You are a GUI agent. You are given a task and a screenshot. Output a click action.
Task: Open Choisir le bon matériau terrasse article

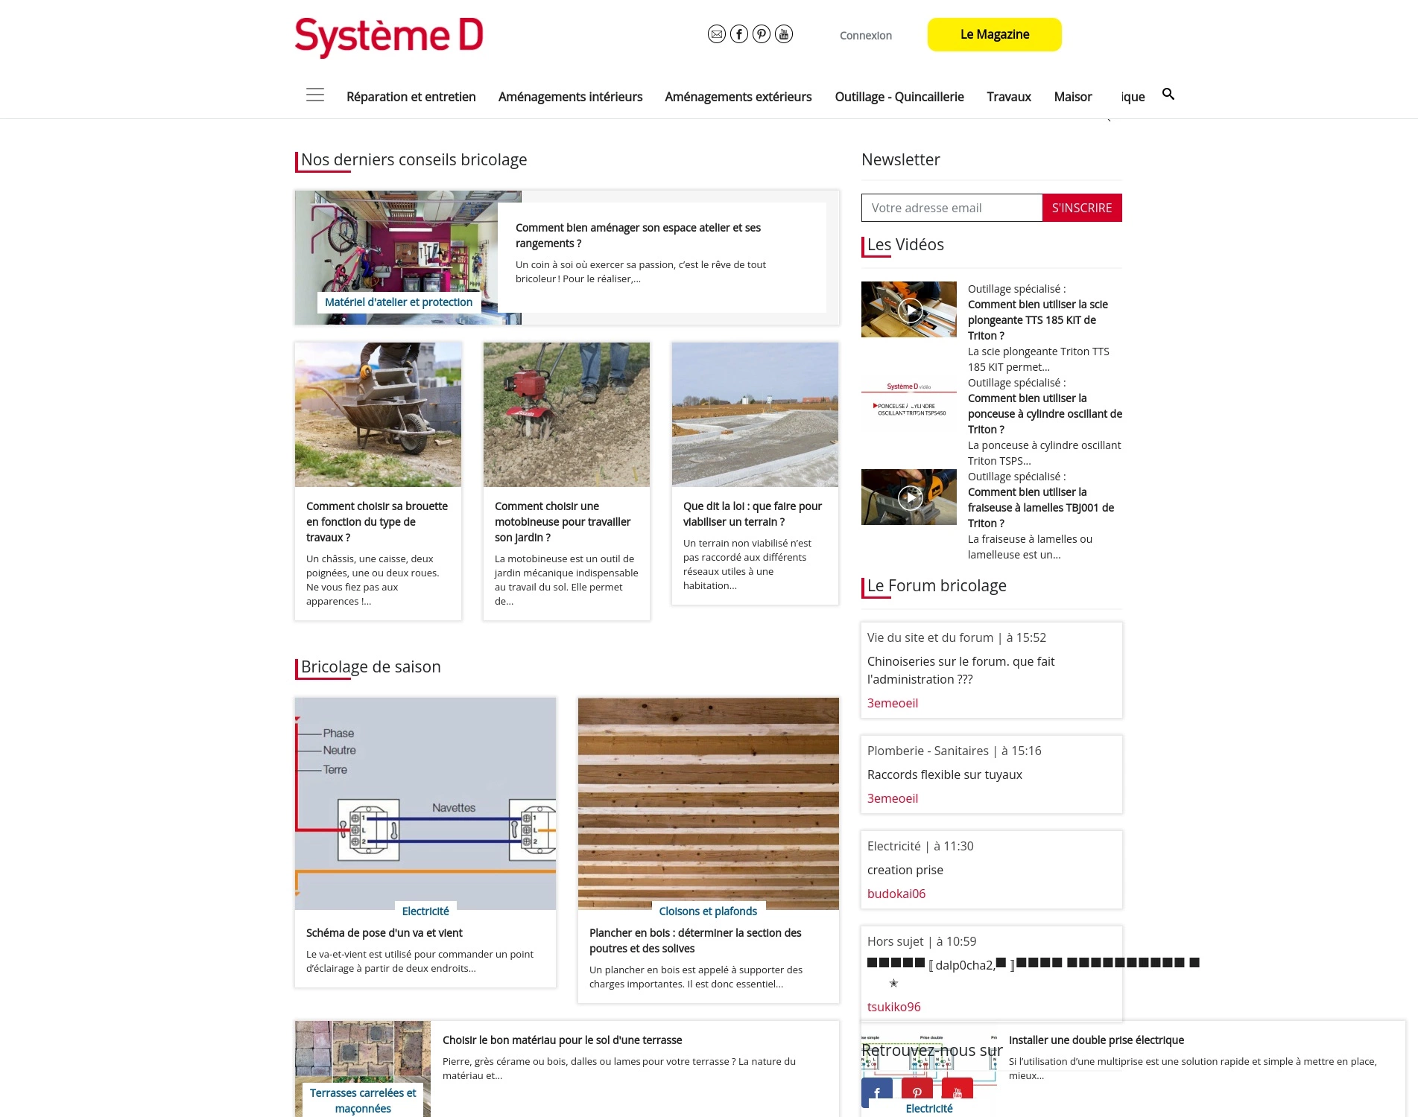pyautogui.click(x=563, y=1040)
